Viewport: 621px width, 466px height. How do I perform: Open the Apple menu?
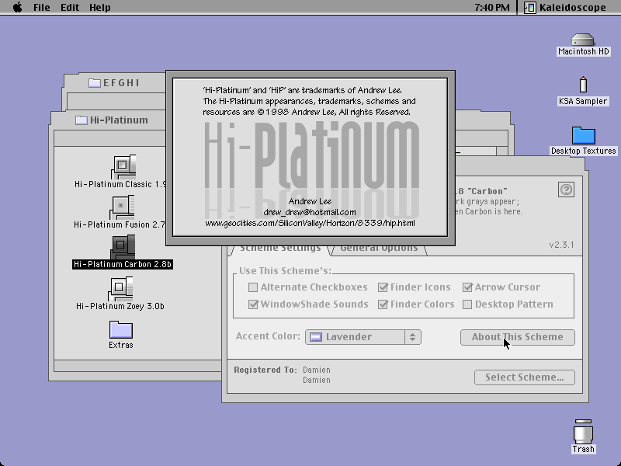tap(17, 7)
